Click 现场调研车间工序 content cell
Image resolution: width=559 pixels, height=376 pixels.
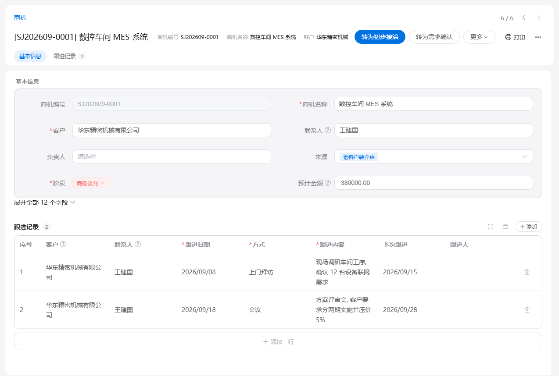[344, 272]
